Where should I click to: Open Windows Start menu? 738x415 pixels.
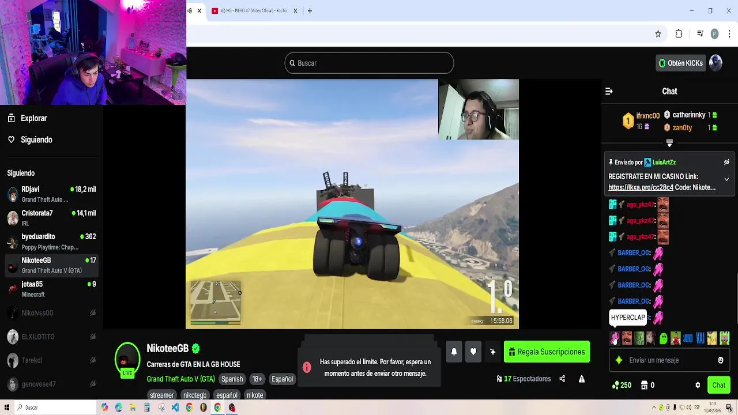tap(6, 408)
